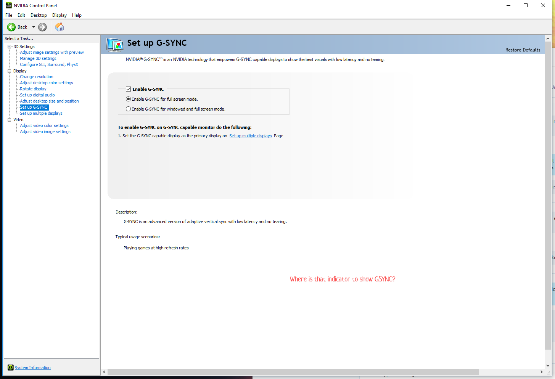Open Adjust video image settings

click(x=45, y=132)
